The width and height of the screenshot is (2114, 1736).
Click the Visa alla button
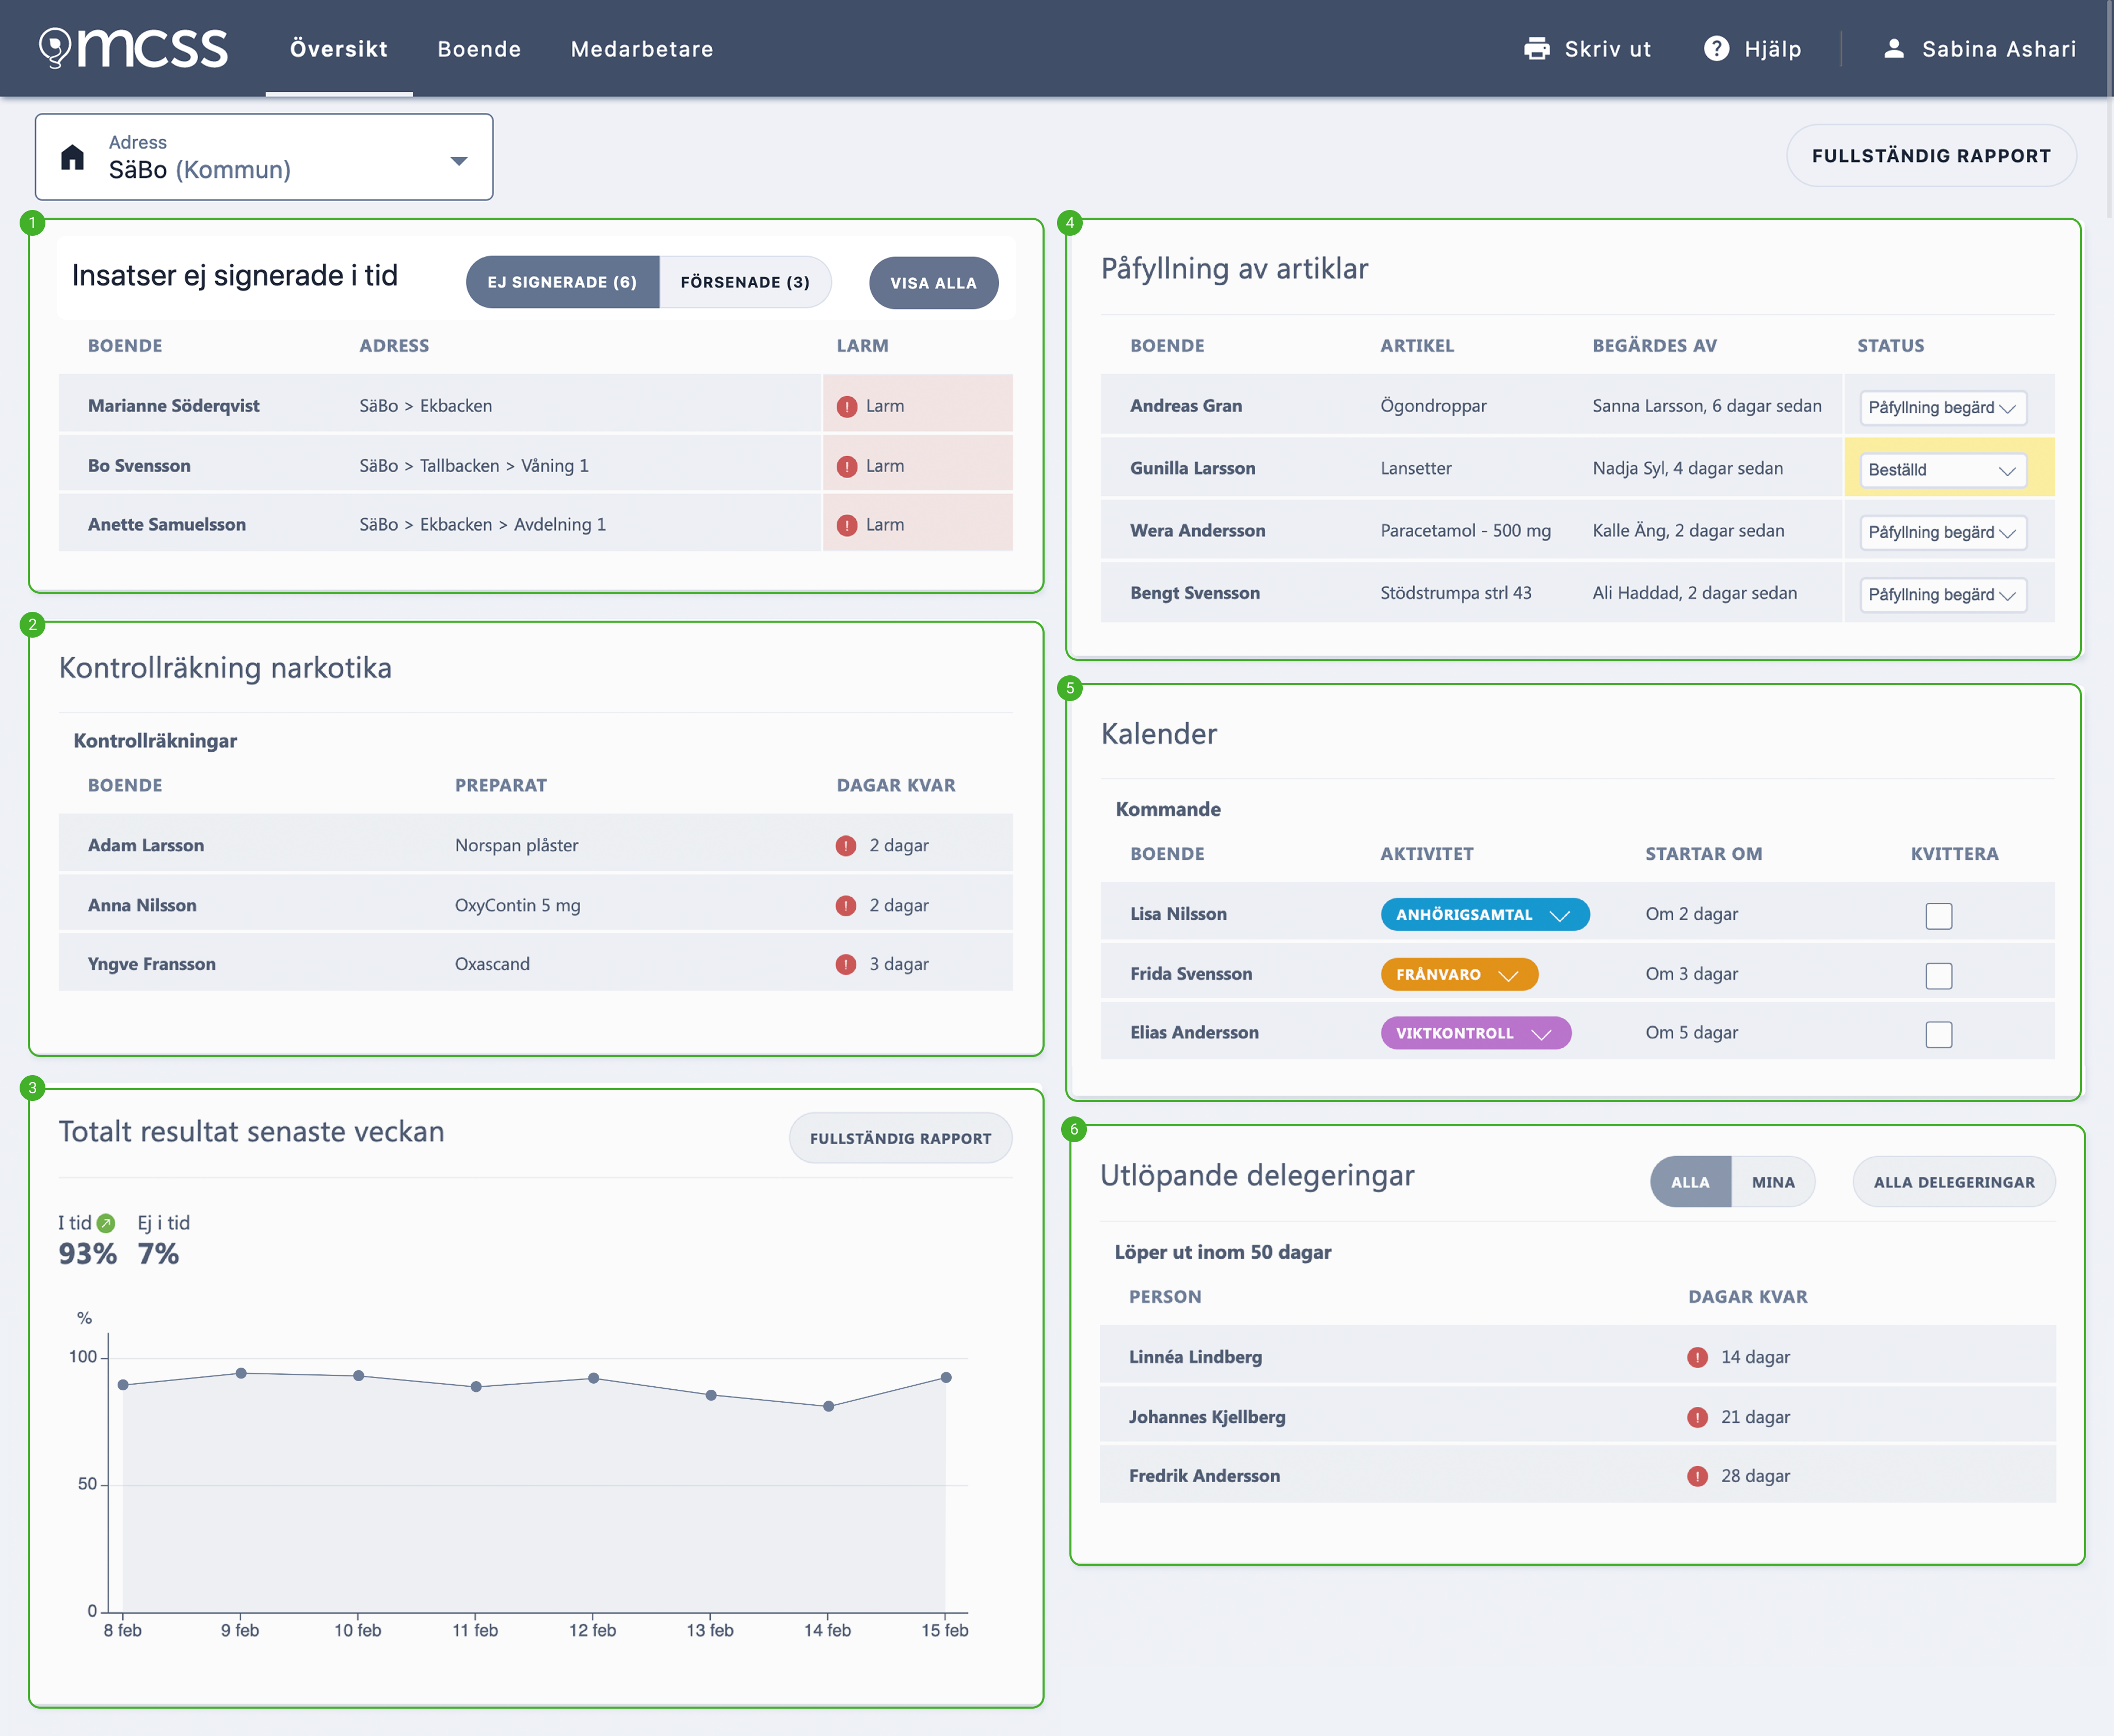point(934,283)
